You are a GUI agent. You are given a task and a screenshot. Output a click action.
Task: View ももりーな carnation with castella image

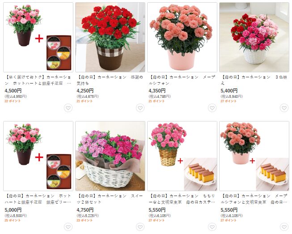(182, 156)
